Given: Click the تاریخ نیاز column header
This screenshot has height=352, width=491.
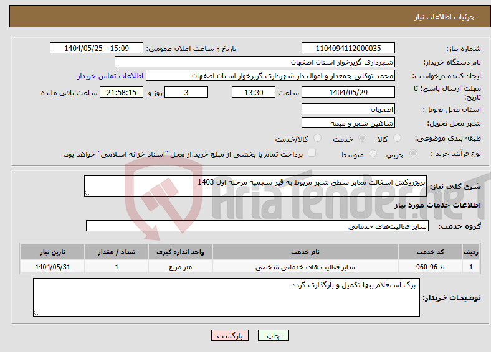Looking at the screenshot, I should (x=52, y=252).
